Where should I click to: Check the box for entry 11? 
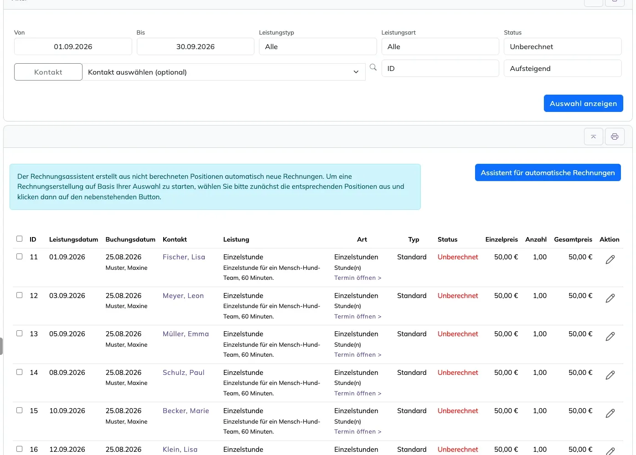19,256
